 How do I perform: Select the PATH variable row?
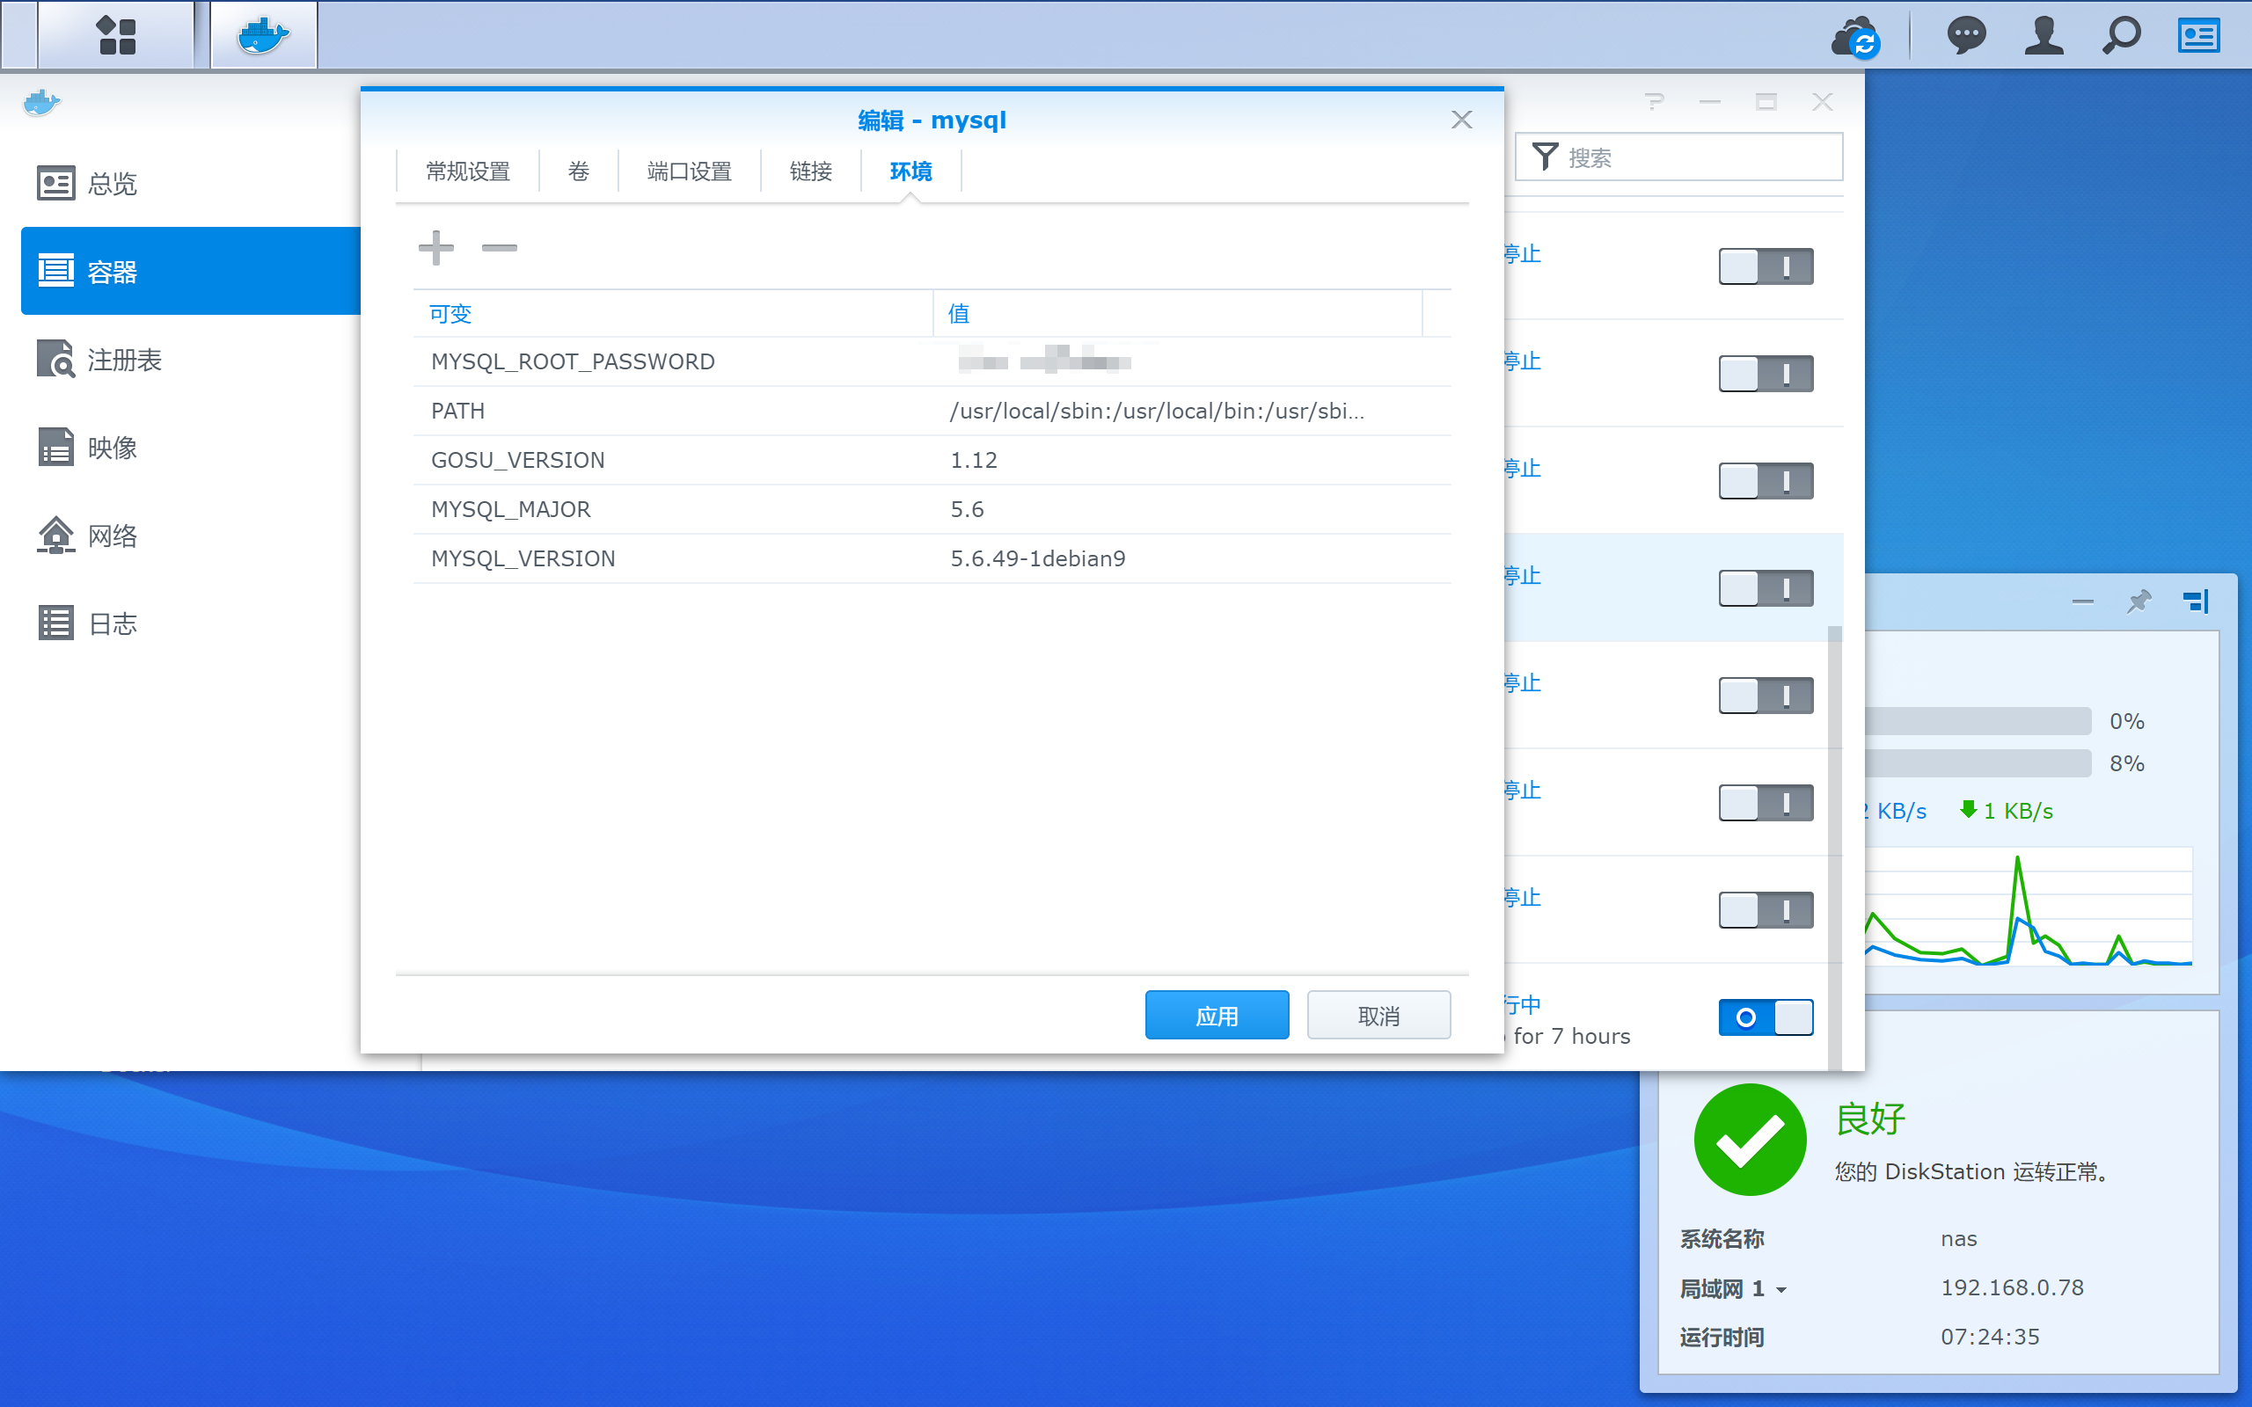[x=932, y=412]
